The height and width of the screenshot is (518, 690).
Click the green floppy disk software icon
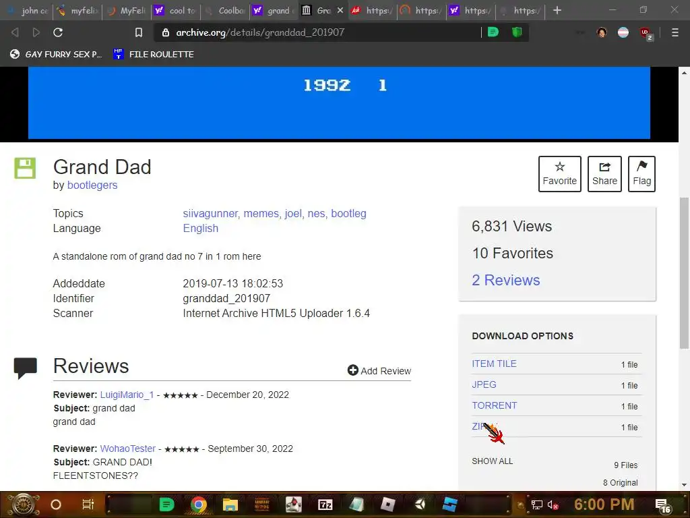coord(25,168)
